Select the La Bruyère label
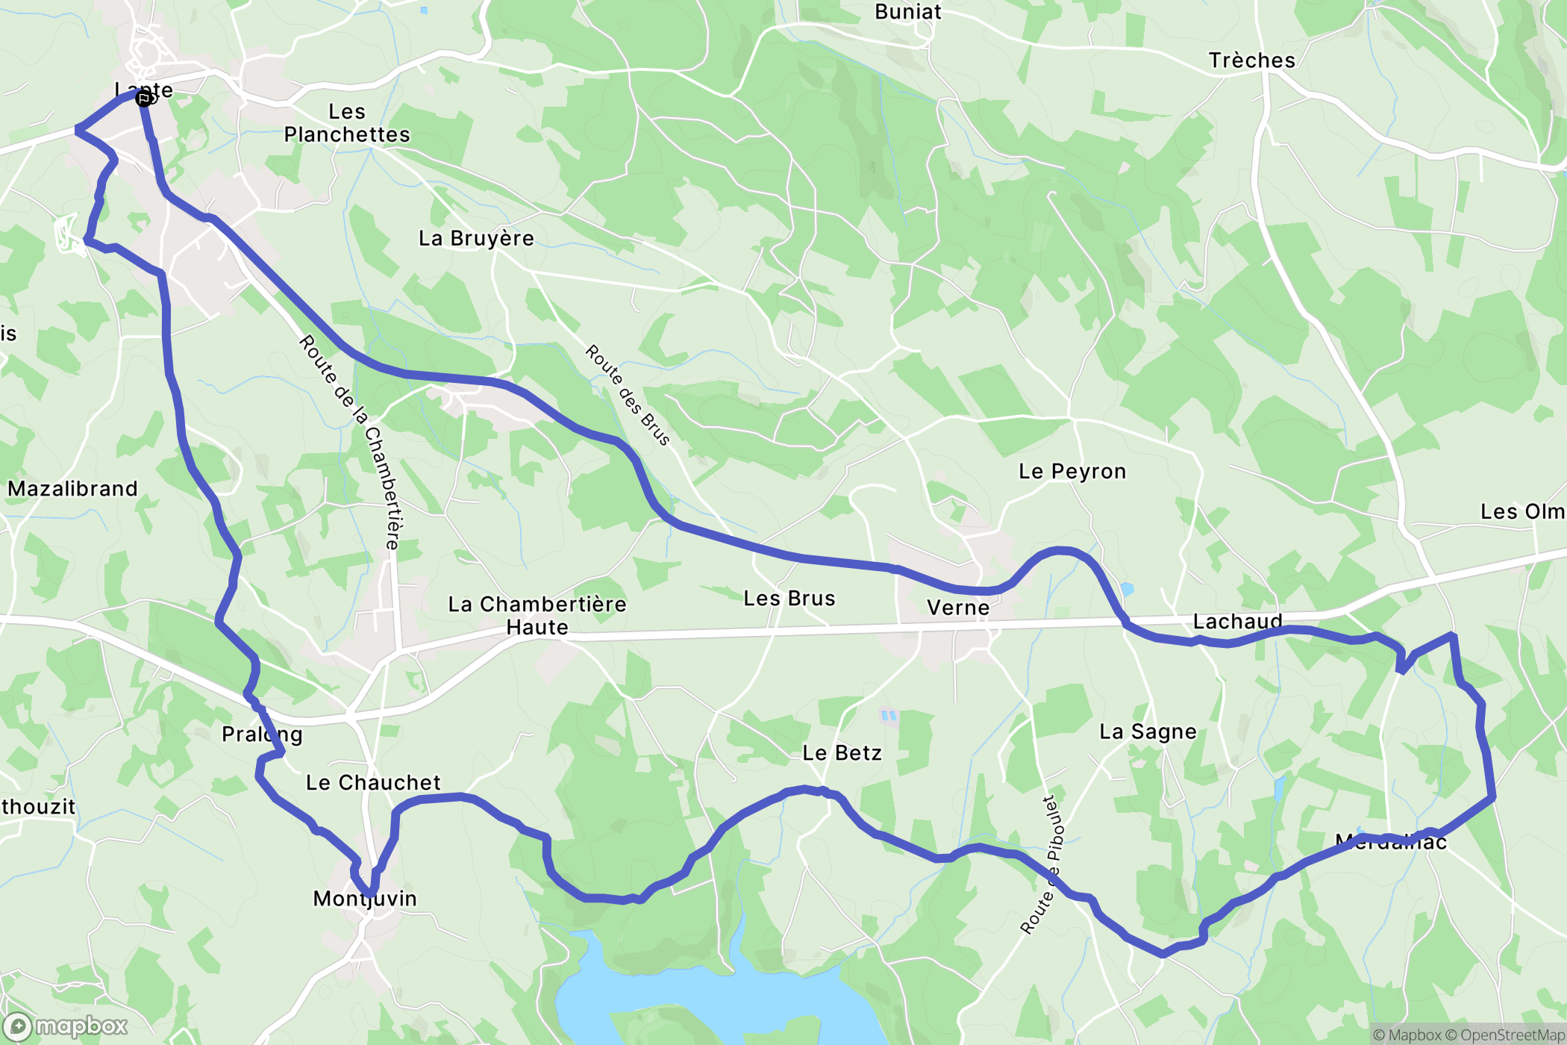The height and width of the screenshot is (1045, 1567). click(476, 238)
